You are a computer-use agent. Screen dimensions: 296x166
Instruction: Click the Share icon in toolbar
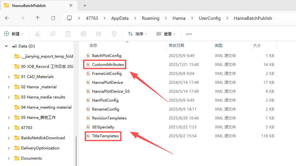(x=99, y=34)
